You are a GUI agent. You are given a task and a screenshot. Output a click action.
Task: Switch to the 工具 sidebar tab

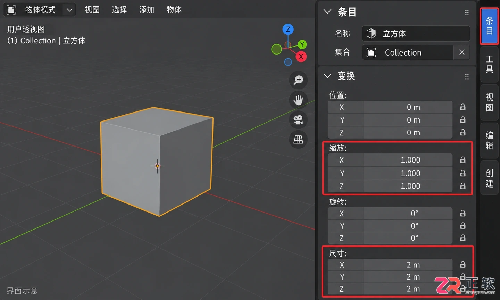[x=489, y=64]
